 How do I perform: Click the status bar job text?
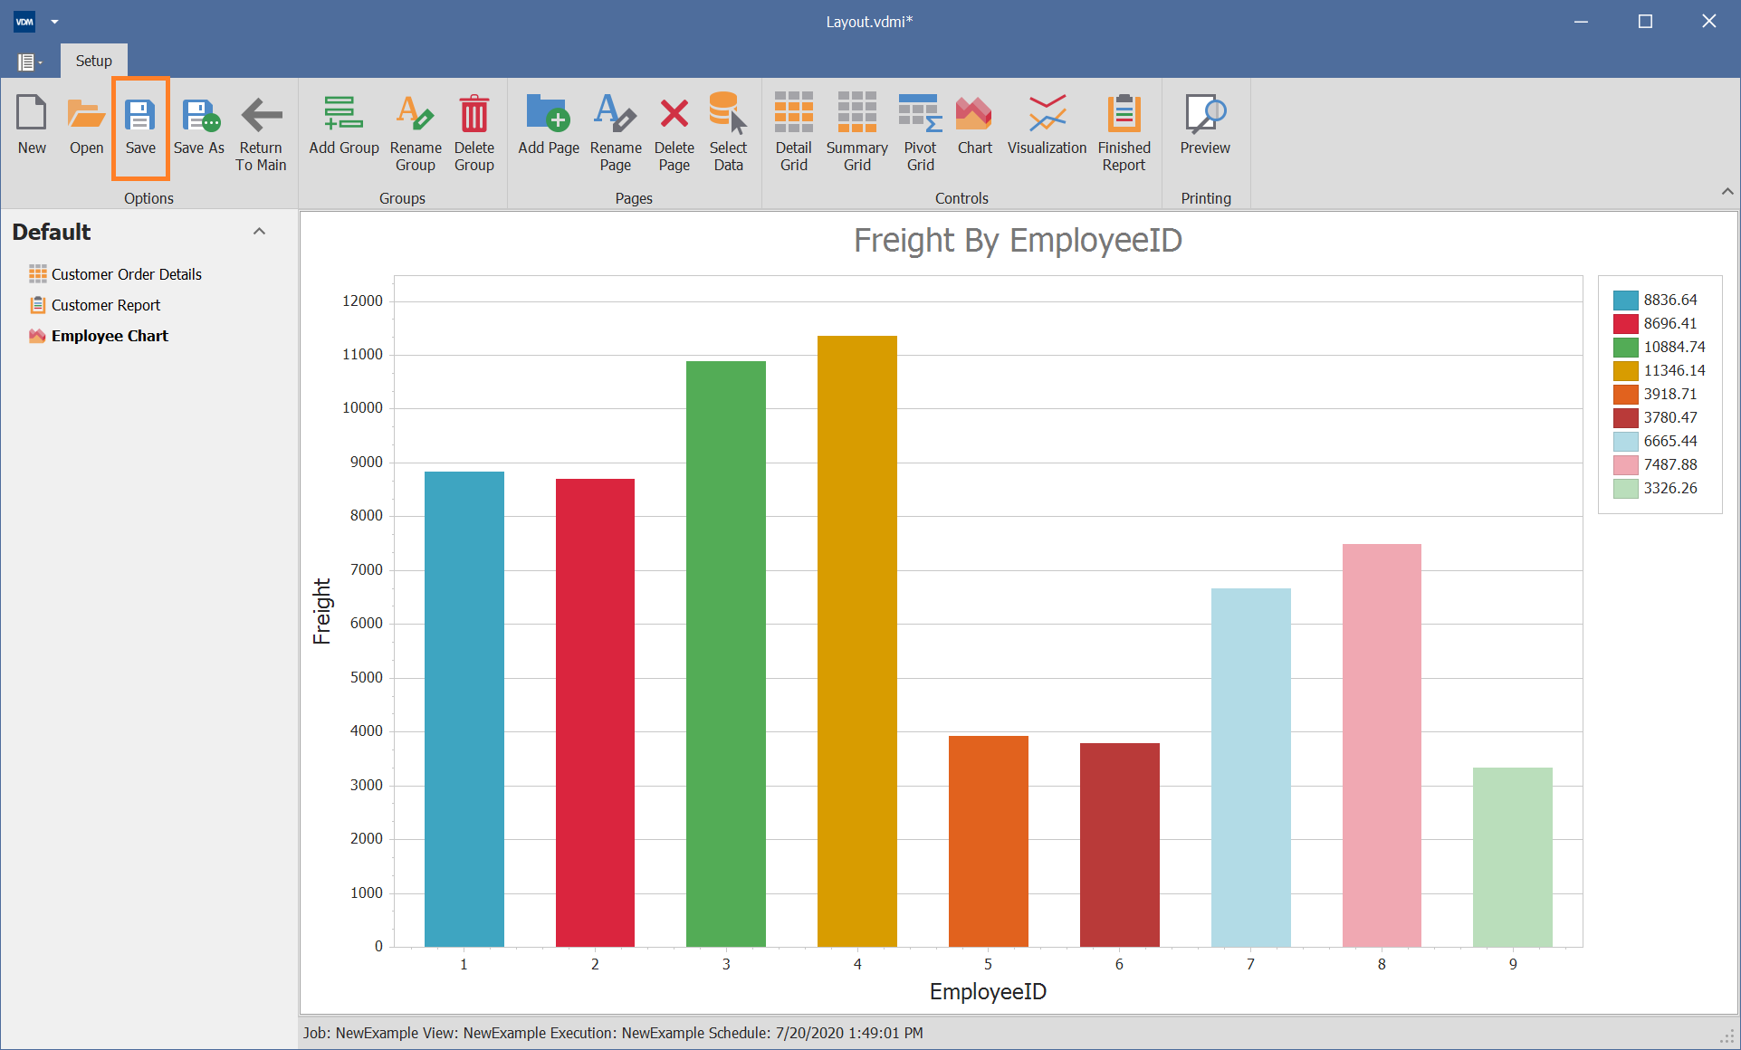pyautogui.click(x=613, y=1033)
